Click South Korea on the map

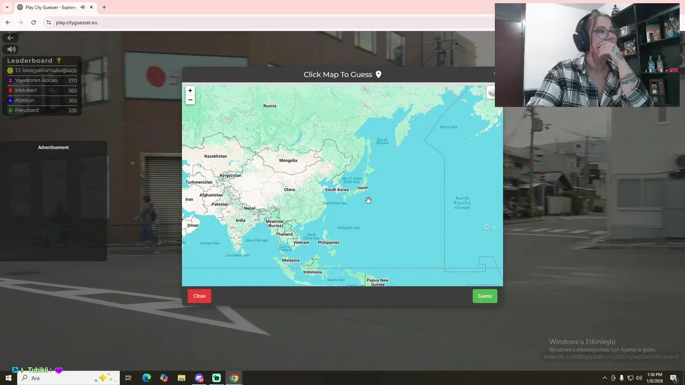(337, 190)
